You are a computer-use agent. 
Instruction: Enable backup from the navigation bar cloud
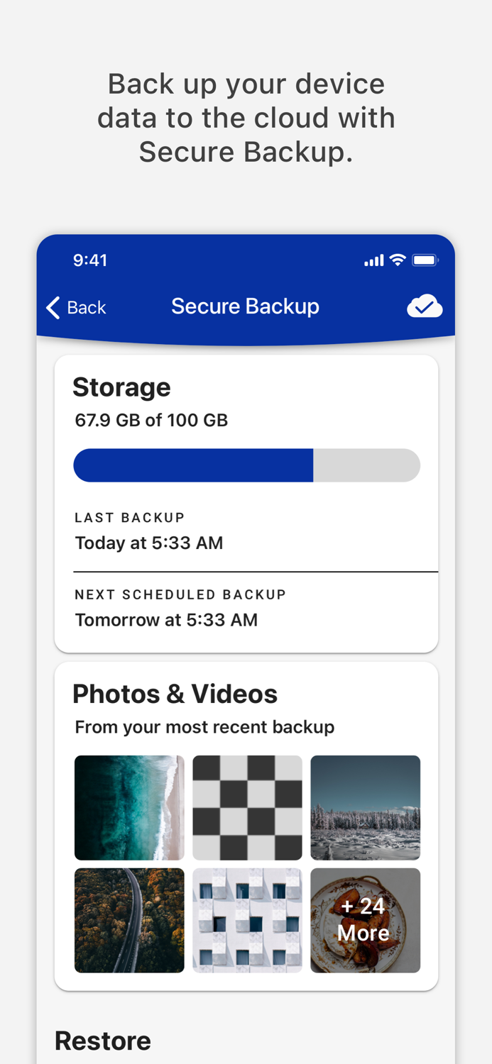(x=425, y=306)
